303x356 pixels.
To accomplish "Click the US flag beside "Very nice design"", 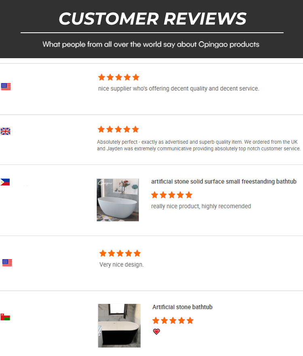I will (7, 263).
